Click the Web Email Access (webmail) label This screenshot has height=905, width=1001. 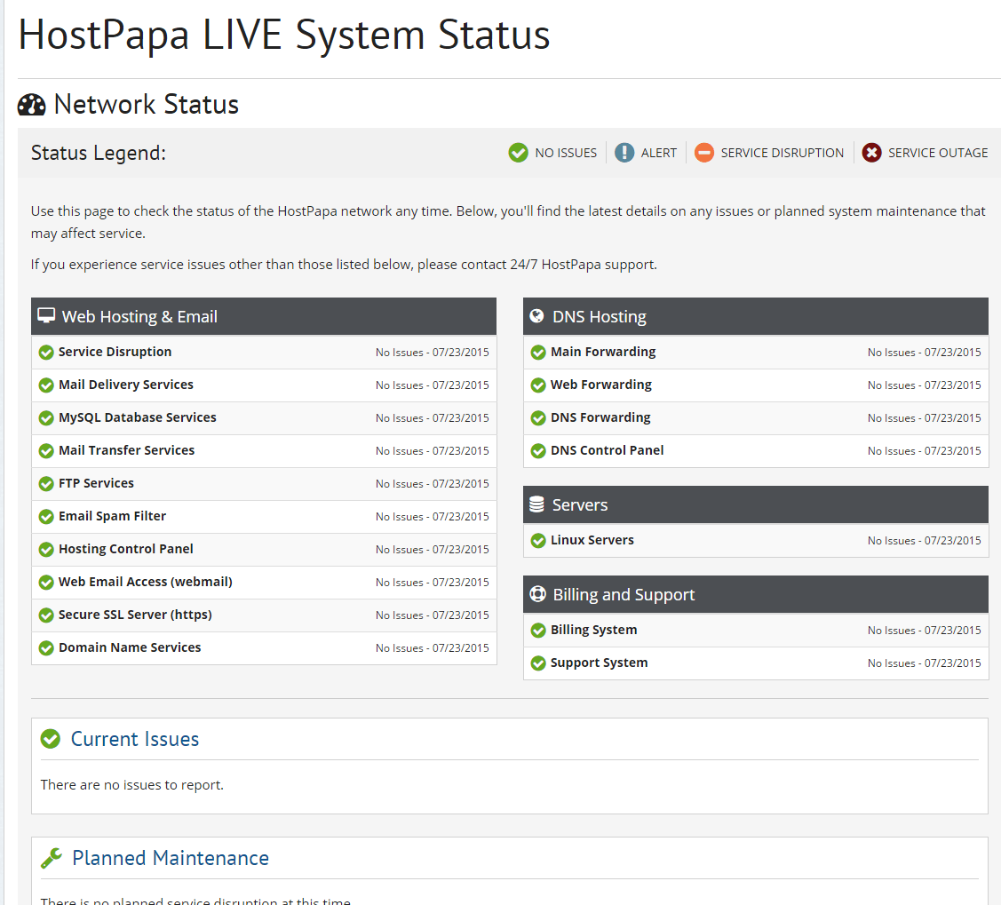[x=146, y=582]
